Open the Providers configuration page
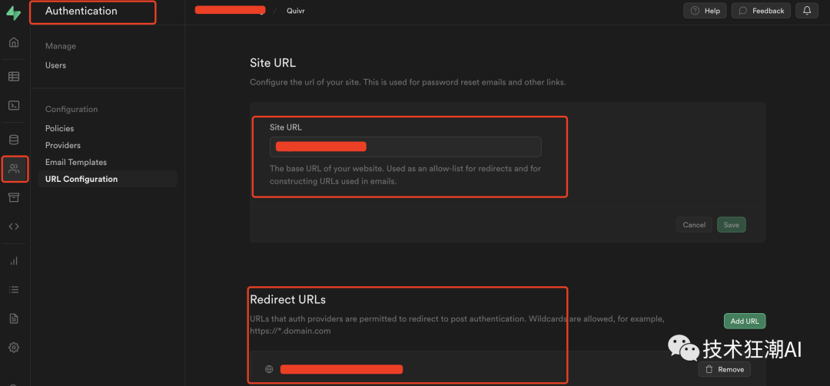This screenshot has width=830, height=386. click(x=63, y=145)
